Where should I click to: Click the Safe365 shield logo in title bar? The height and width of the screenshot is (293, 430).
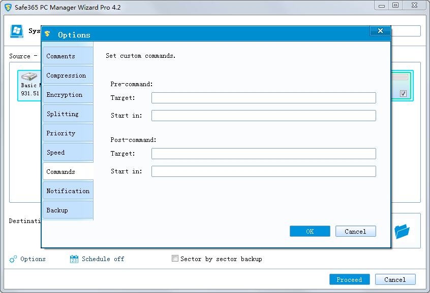[x=8, y=8]
